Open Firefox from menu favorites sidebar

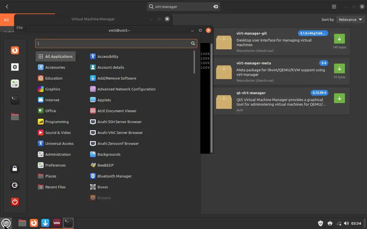pos(15,50)
